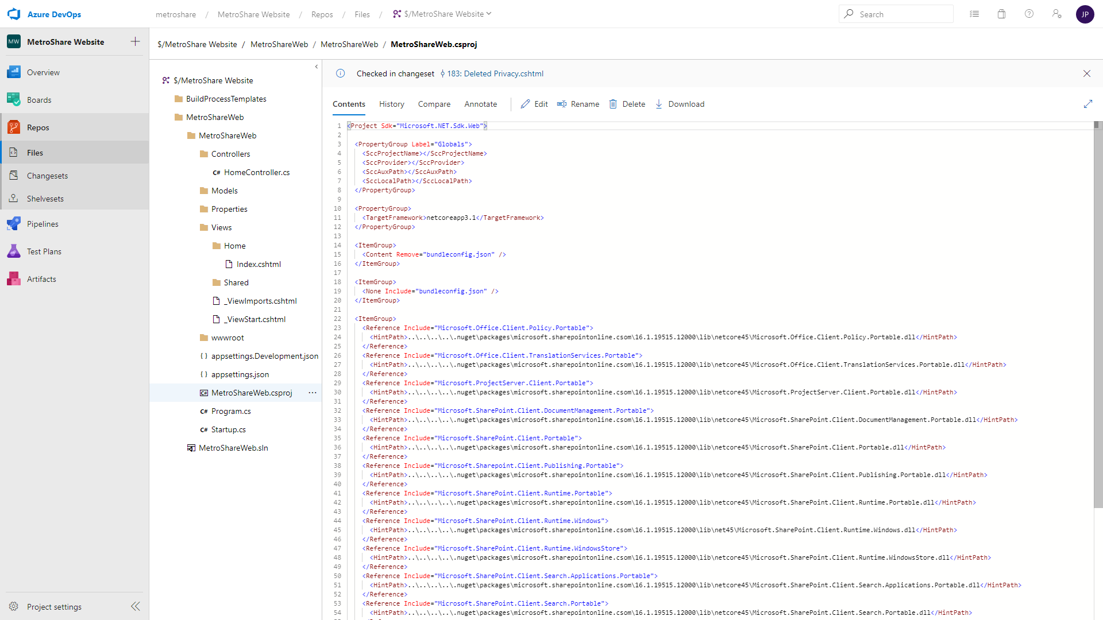Collapse the left navigation sidebar
The image size is (1103, 620).
coord(136,606)
